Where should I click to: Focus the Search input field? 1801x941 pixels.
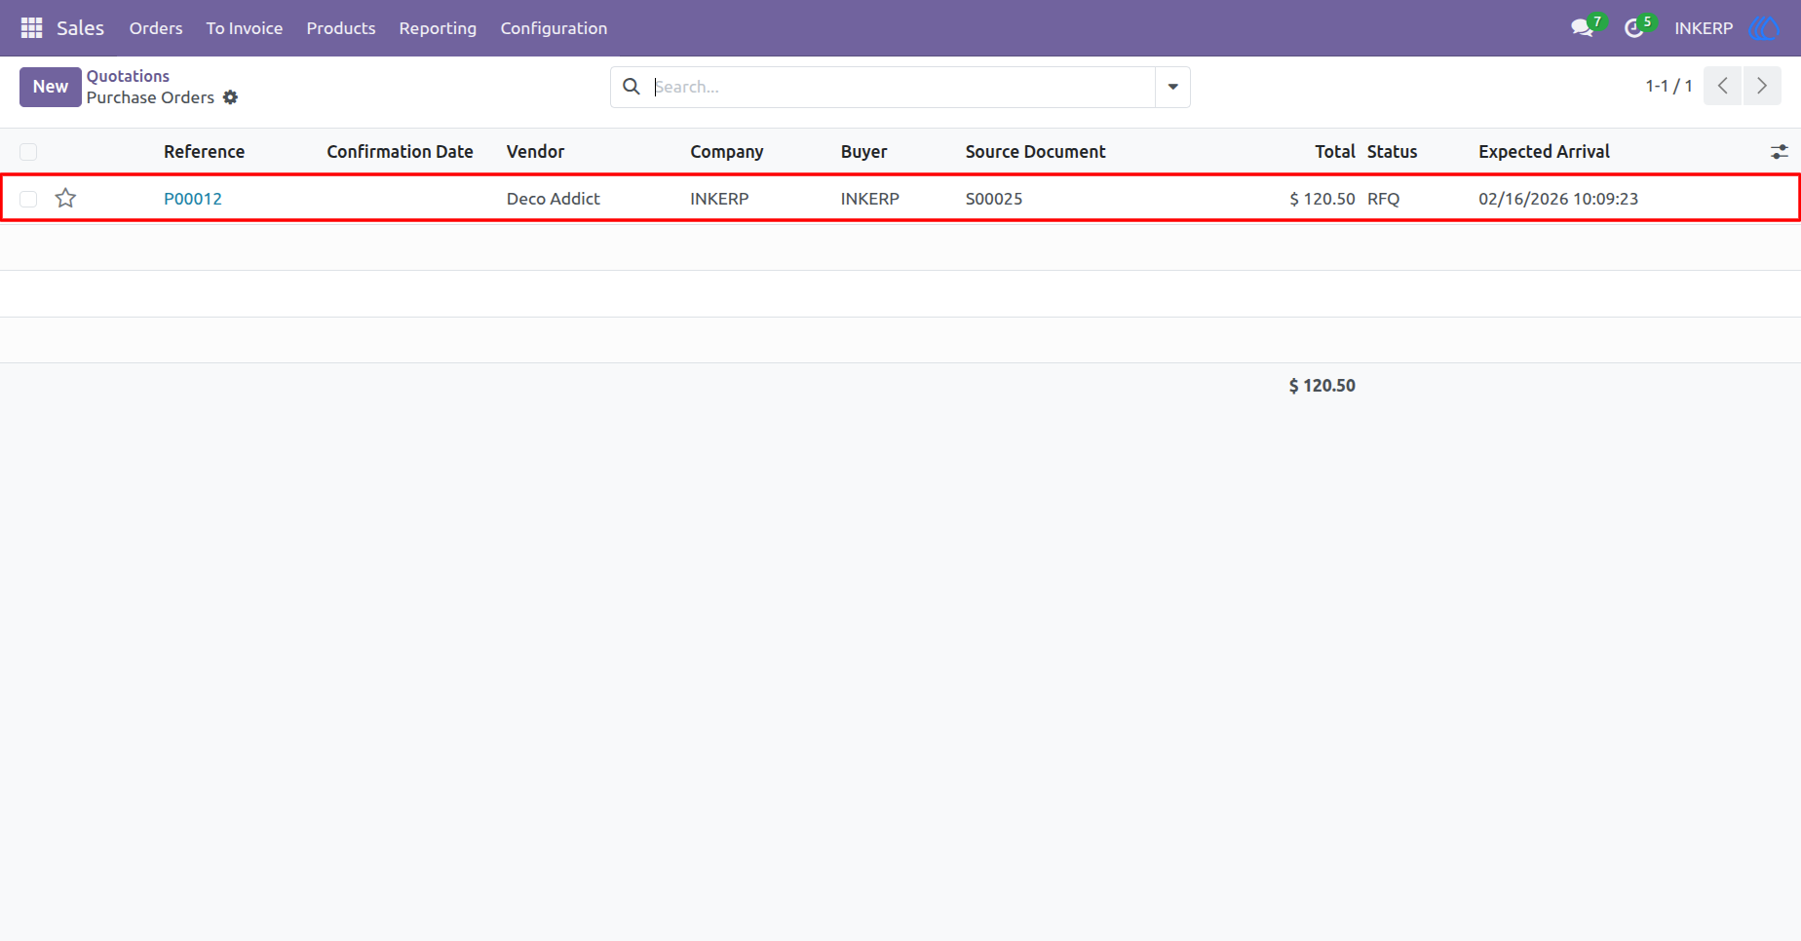(x=901, y=87)
